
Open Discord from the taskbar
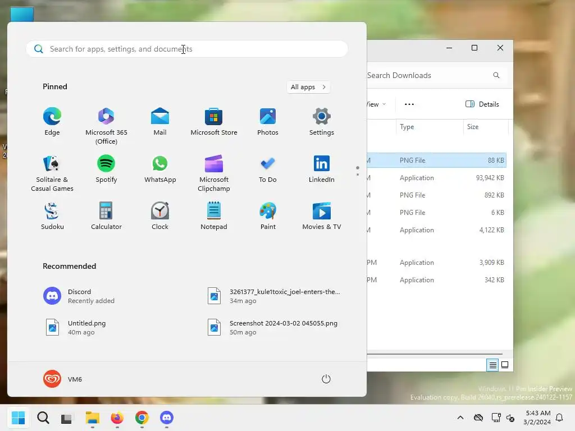(166, 418)
